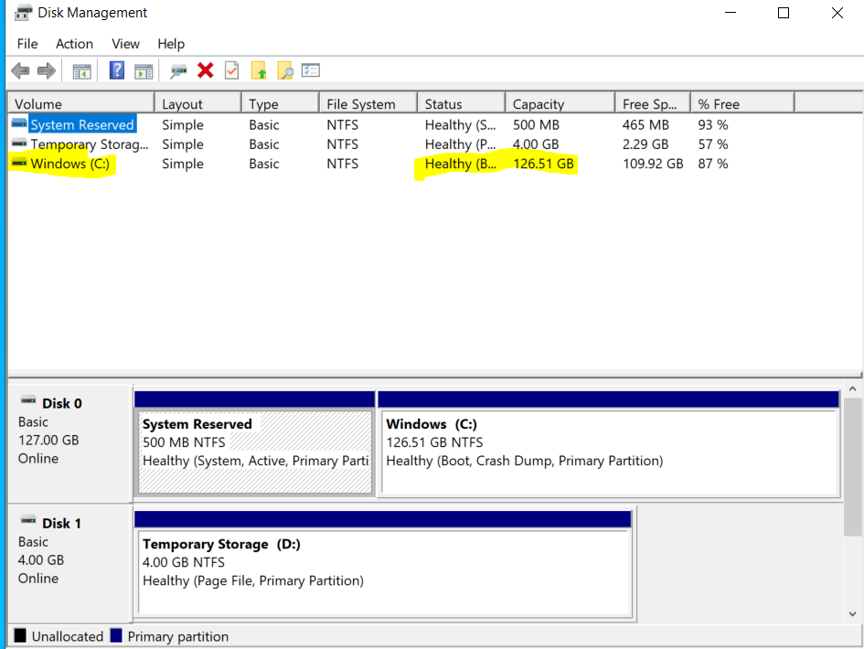Sort by the File System column header
Image resolution: width=864 pixels, height=649 pixels.
point(368,103)
